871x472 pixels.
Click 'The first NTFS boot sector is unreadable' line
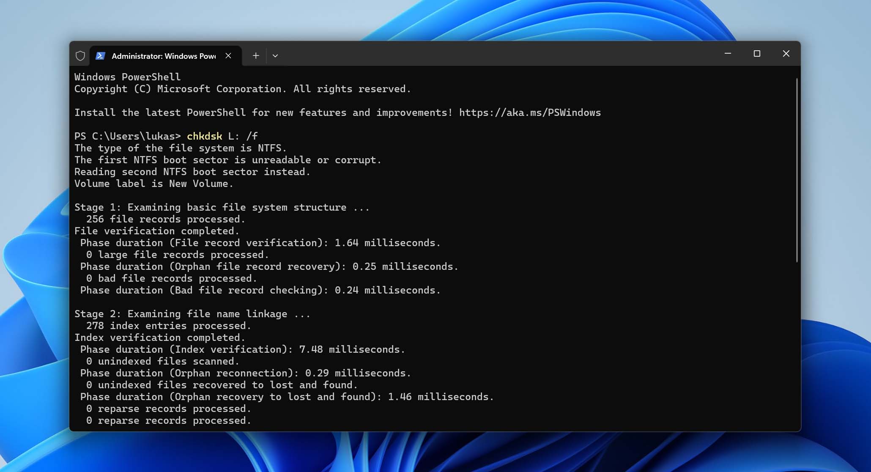228,160
